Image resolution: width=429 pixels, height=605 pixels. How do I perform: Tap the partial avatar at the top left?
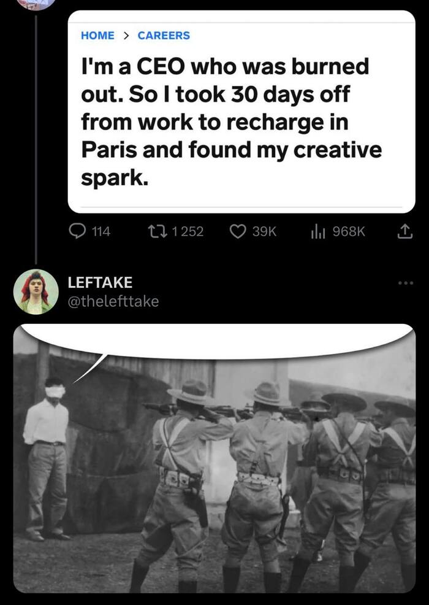36,4
